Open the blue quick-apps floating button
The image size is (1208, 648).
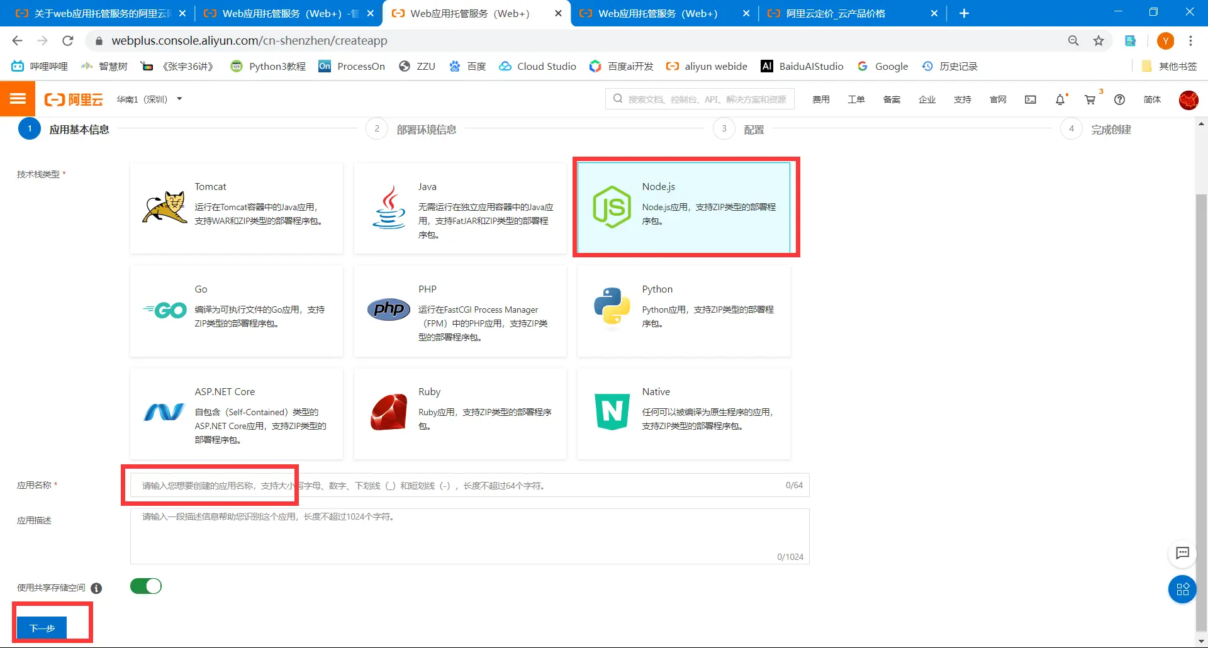(x=1182, y=589)
